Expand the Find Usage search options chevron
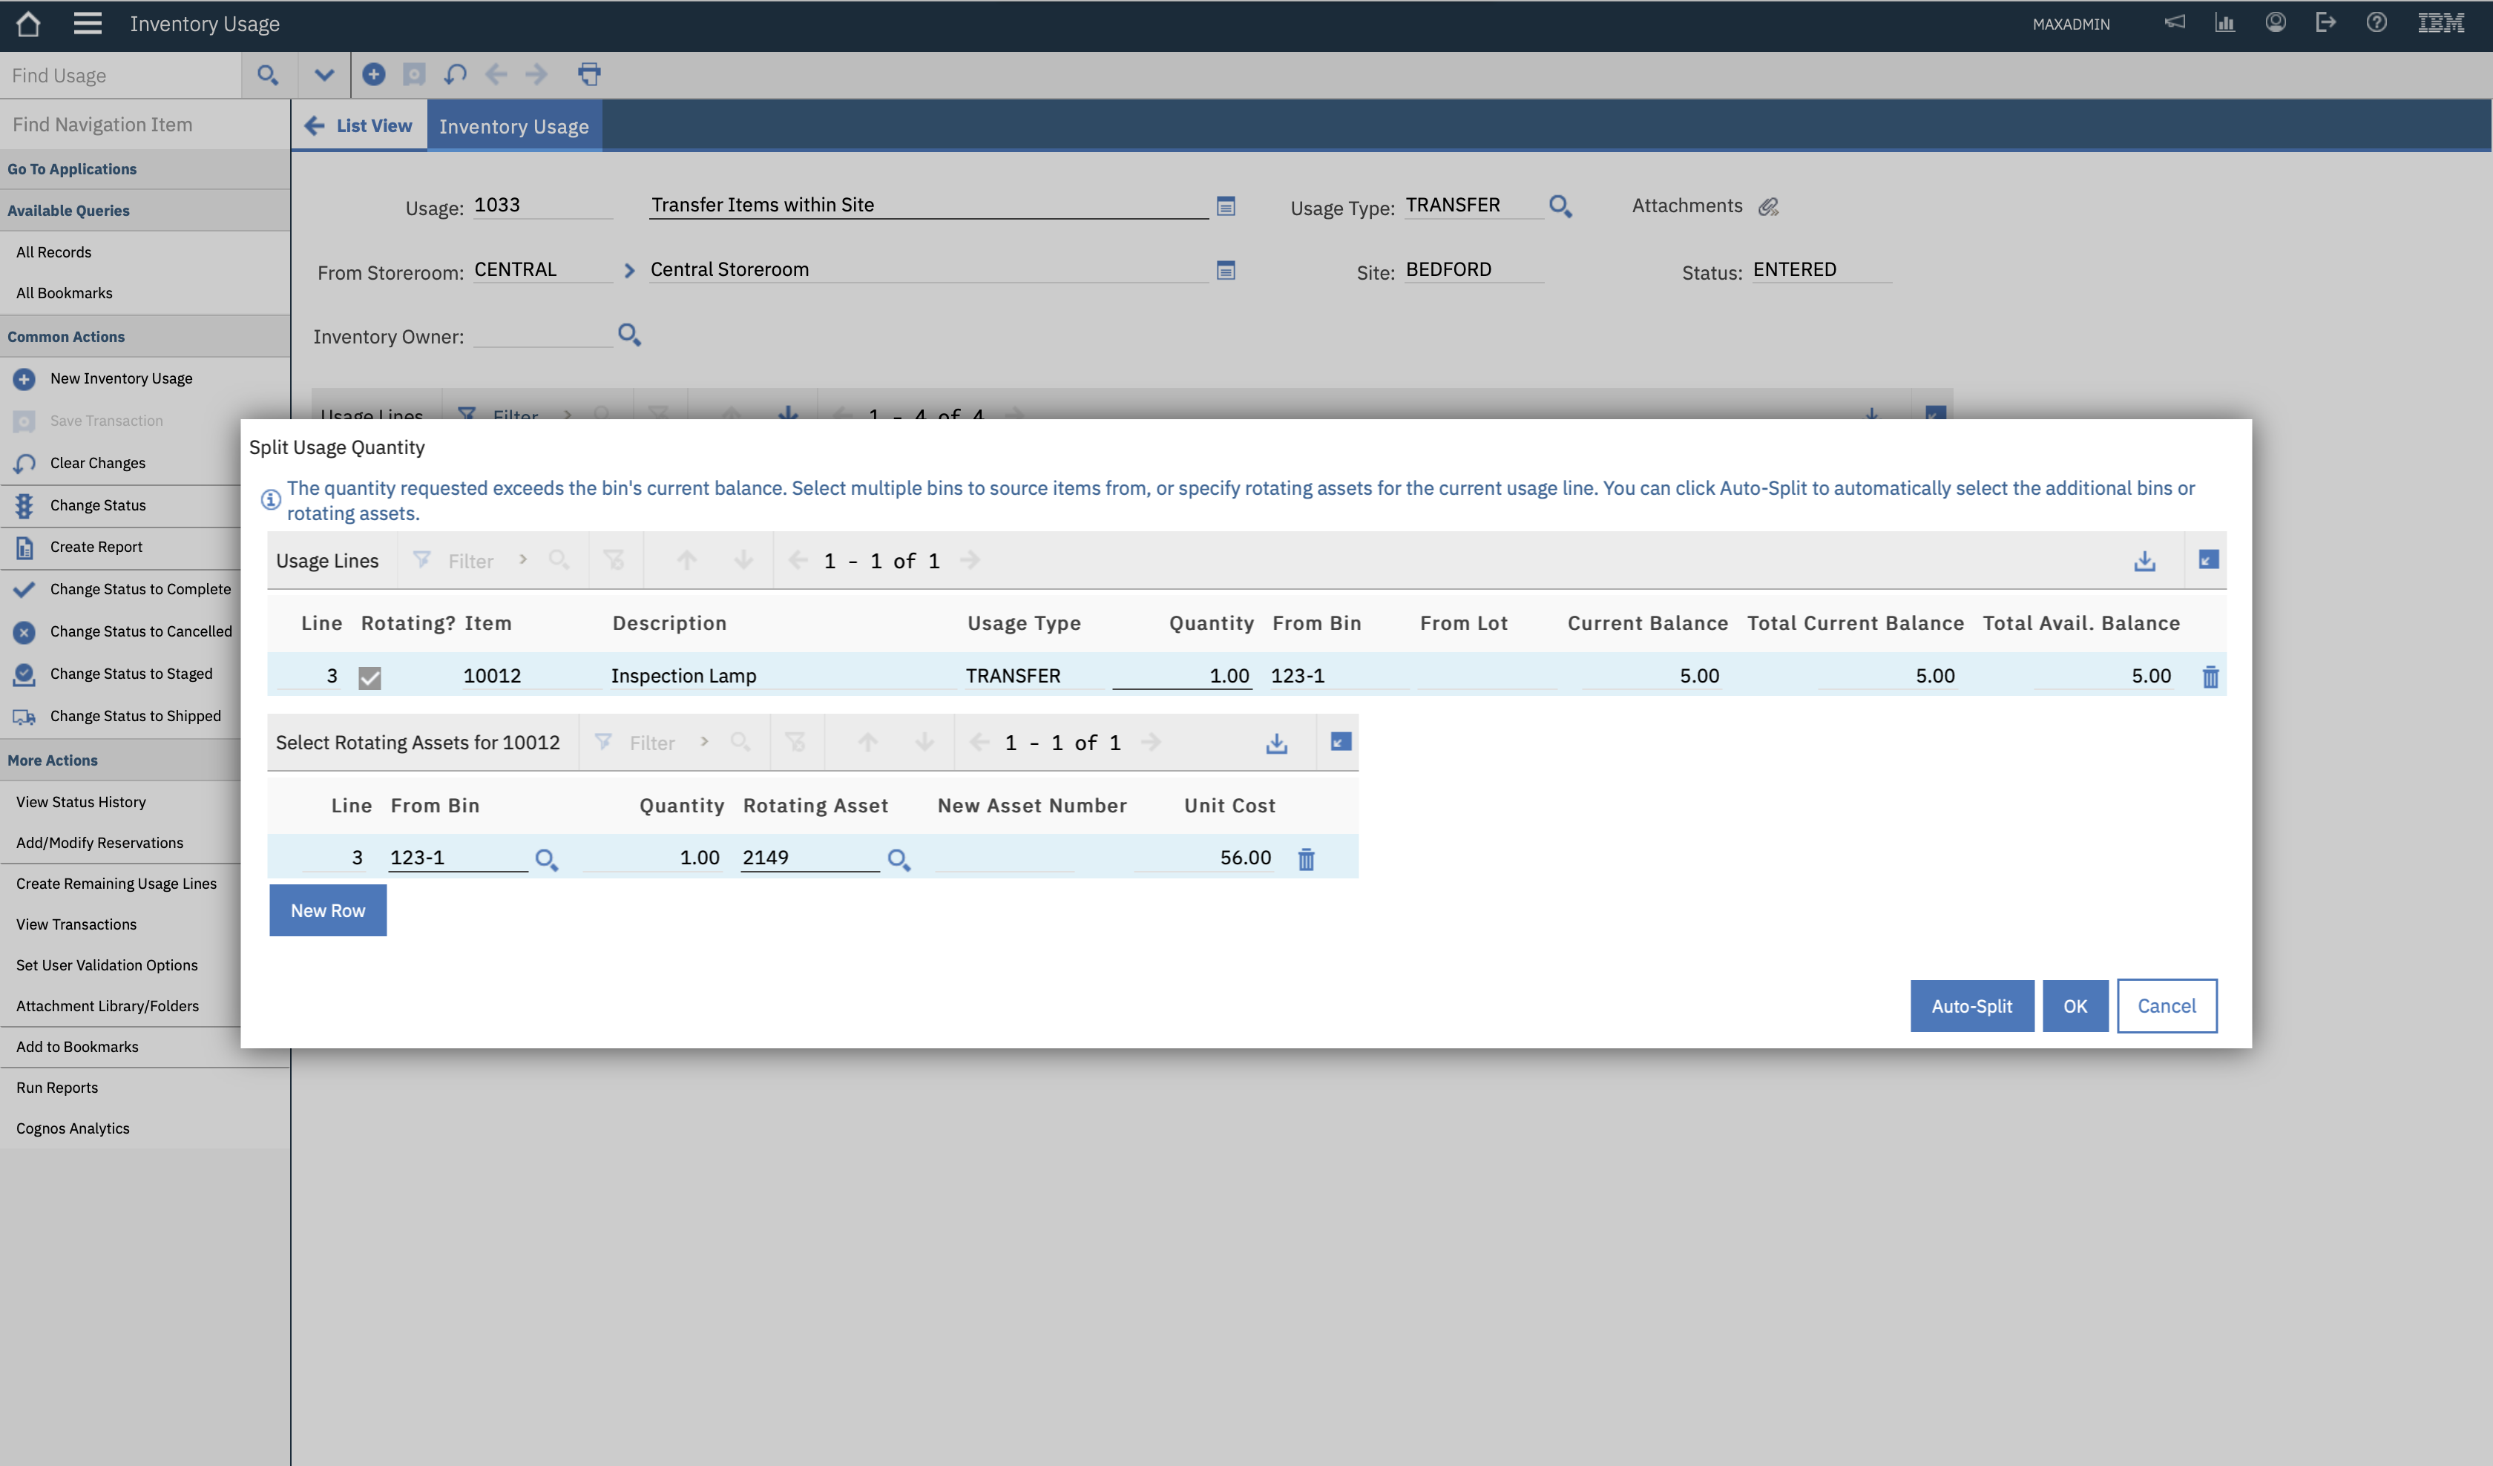The image size is (2493, 1466). point(323,74)
